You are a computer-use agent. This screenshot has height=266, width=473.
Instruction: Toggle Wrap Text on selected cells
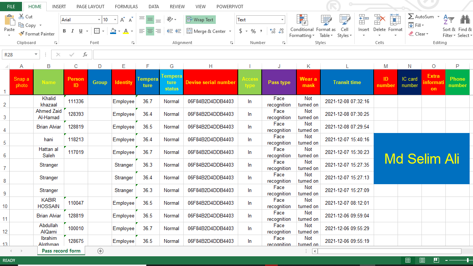(200, 20)
